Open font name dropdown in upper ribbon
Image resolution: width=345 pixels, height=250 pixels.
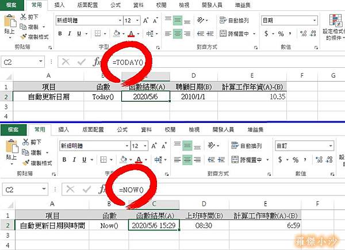pos(120,21)
